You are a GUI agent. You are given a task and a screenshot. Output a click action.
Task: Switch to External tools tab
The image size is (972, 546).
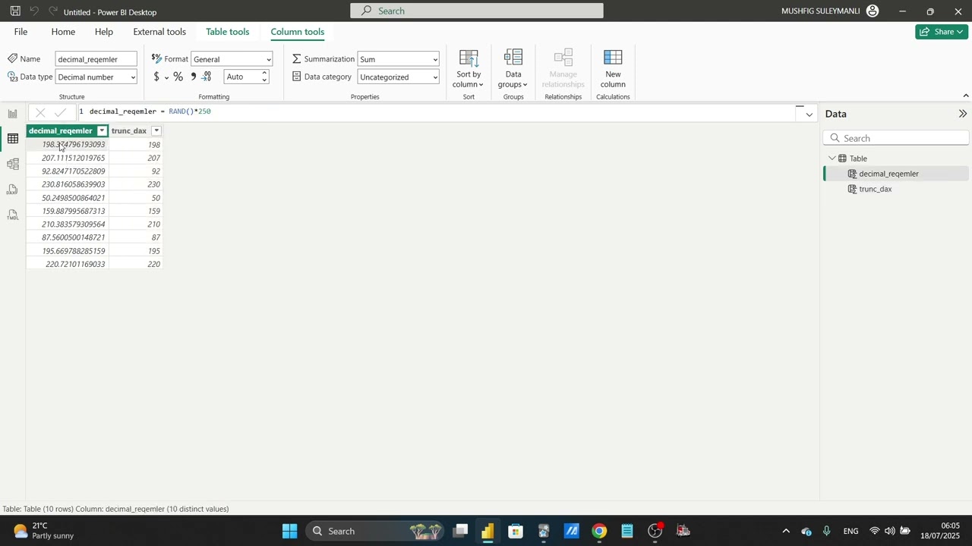(x=159, y=32)
